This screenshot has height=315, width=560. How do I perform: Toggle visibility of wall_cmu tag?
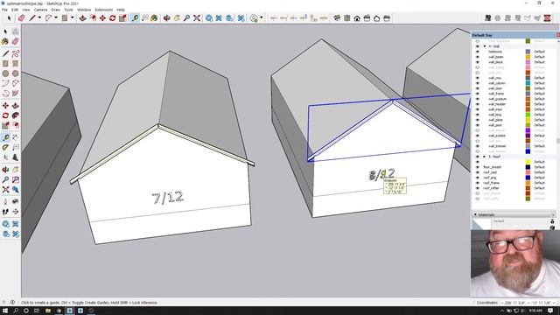click(x=478, y=78)
